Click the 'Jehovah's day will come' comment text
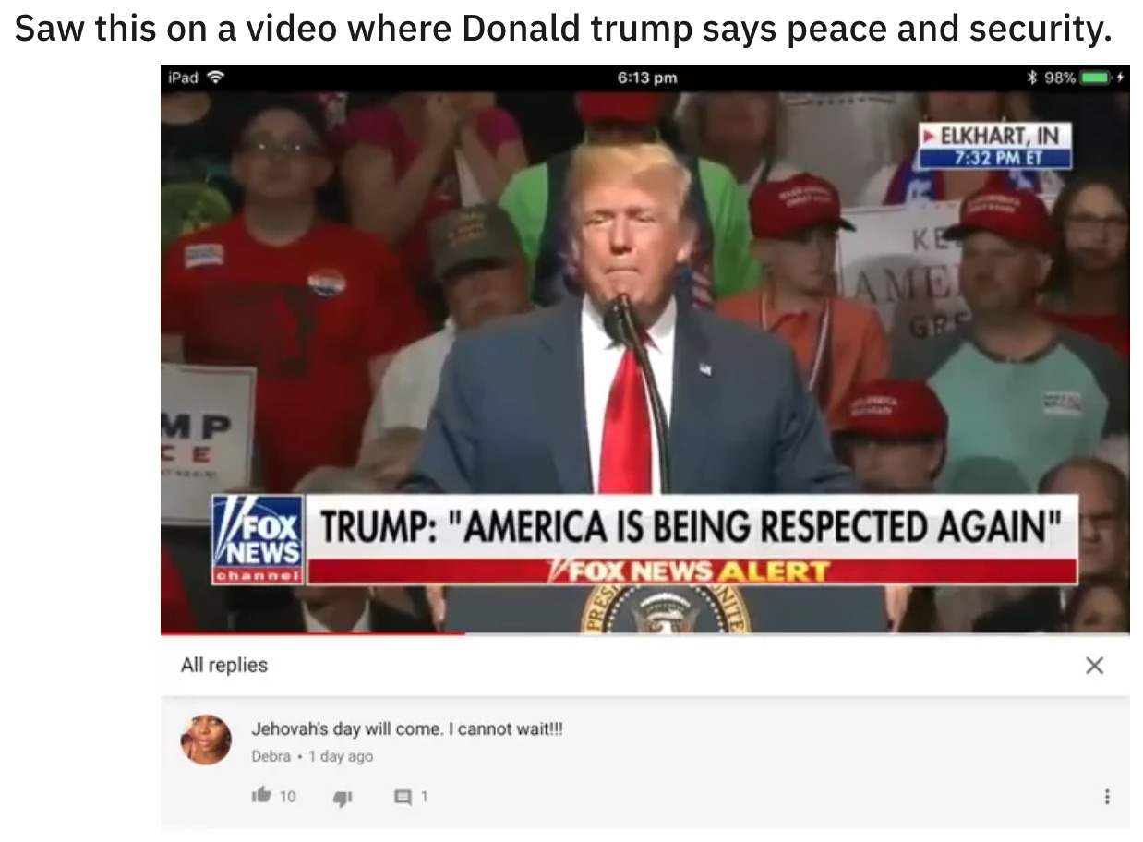This screenshot has height=842, width=1143. click(407, 728)
